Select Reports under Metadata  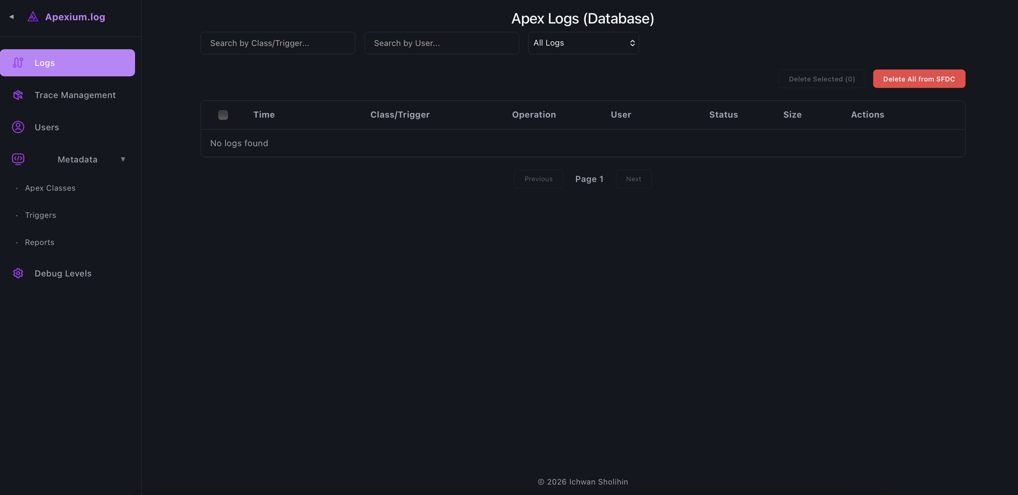(x=39, y=242)
